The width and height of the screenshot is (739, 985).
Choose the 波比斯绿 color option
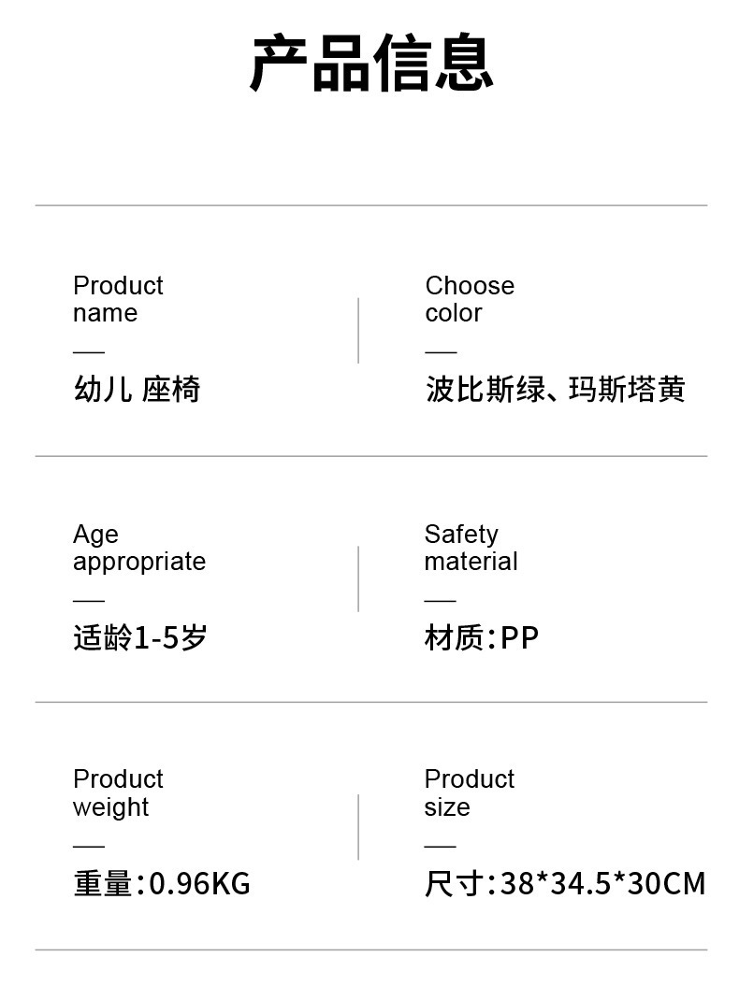(x=485, y=389)
